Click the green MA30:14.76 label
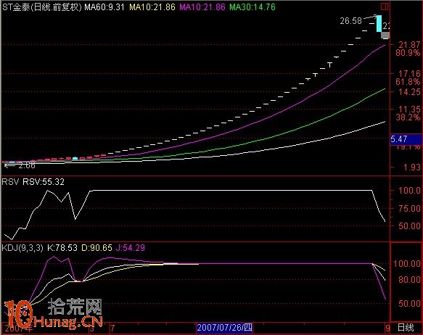 pyautogui.click(x=252, y=7)
